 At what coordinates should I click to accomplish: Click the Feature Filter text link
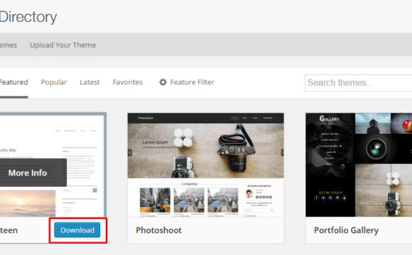click(192, 82)
